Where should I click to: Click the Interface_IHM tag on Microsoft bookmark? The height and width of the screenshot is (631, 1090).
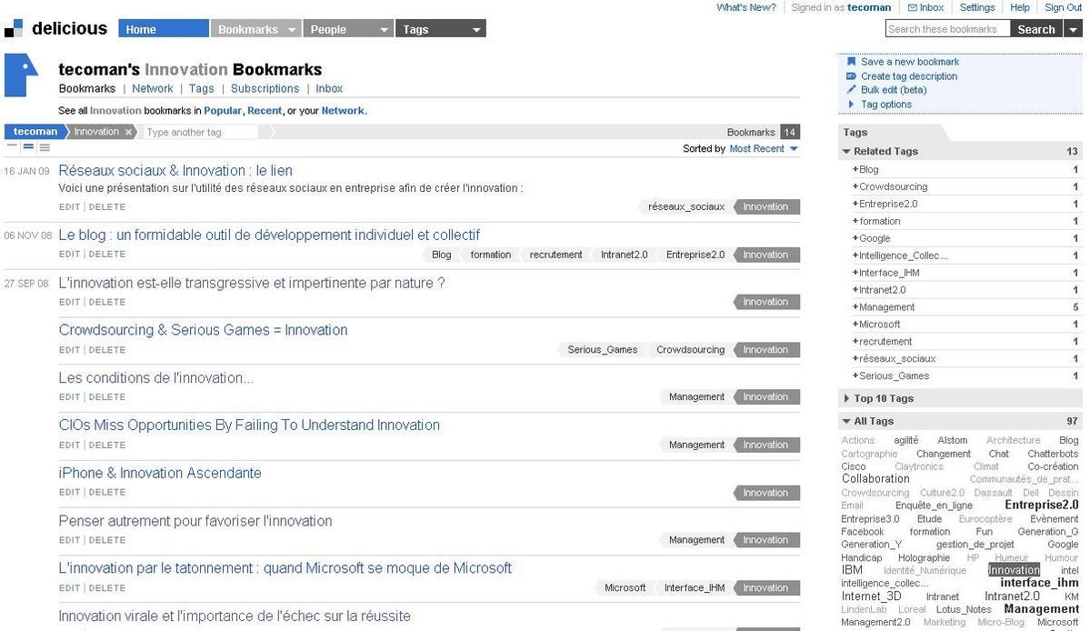click(x=695, y=588)
